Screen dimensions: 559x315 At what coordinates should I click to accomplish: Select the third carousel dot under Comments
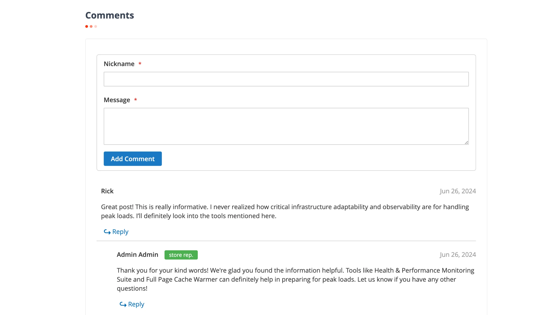tap(96, 26)
